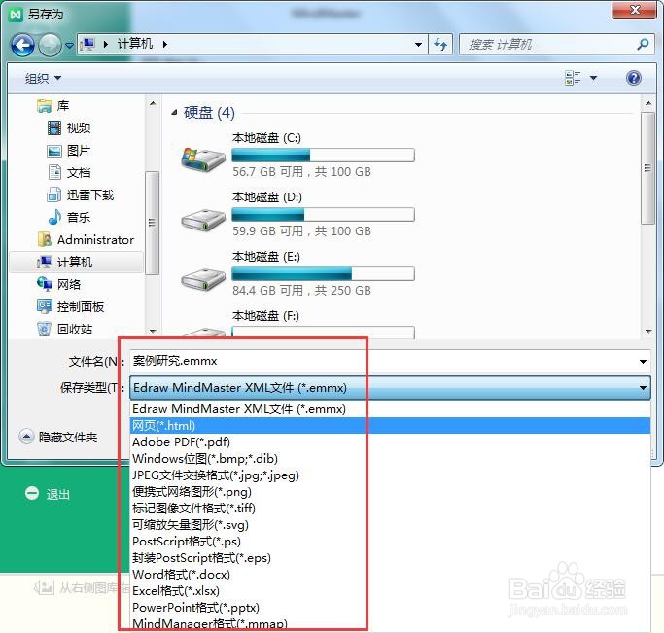The width and height of the screenshot is (664, 633).
Task: Expand the arrow after 计算机 breadcrumb
Action: pyautogui.click(x=165, y=44)
